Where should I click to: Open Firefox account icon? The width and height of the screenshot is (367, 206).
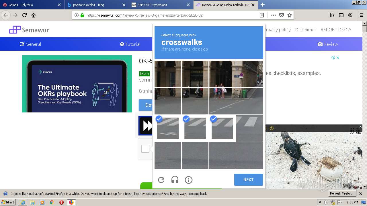click(350, 15)
